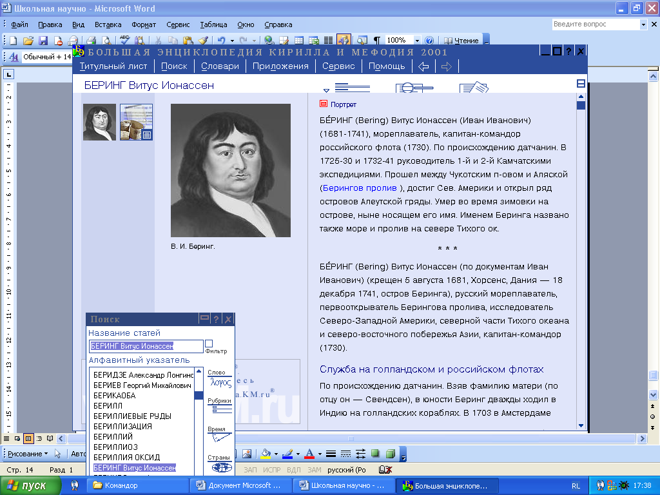Go forward with the encyclopedia's right arrow
660x495 pixels.
[x=447, y=66]
